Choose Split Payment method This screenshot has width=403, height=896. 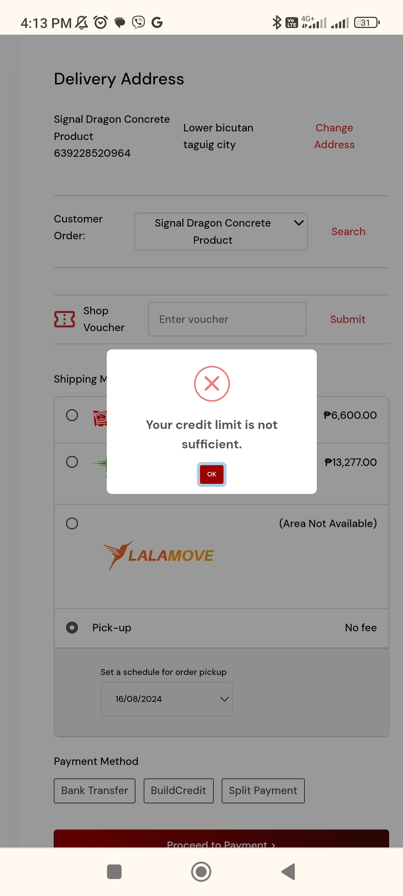(263, 791)
